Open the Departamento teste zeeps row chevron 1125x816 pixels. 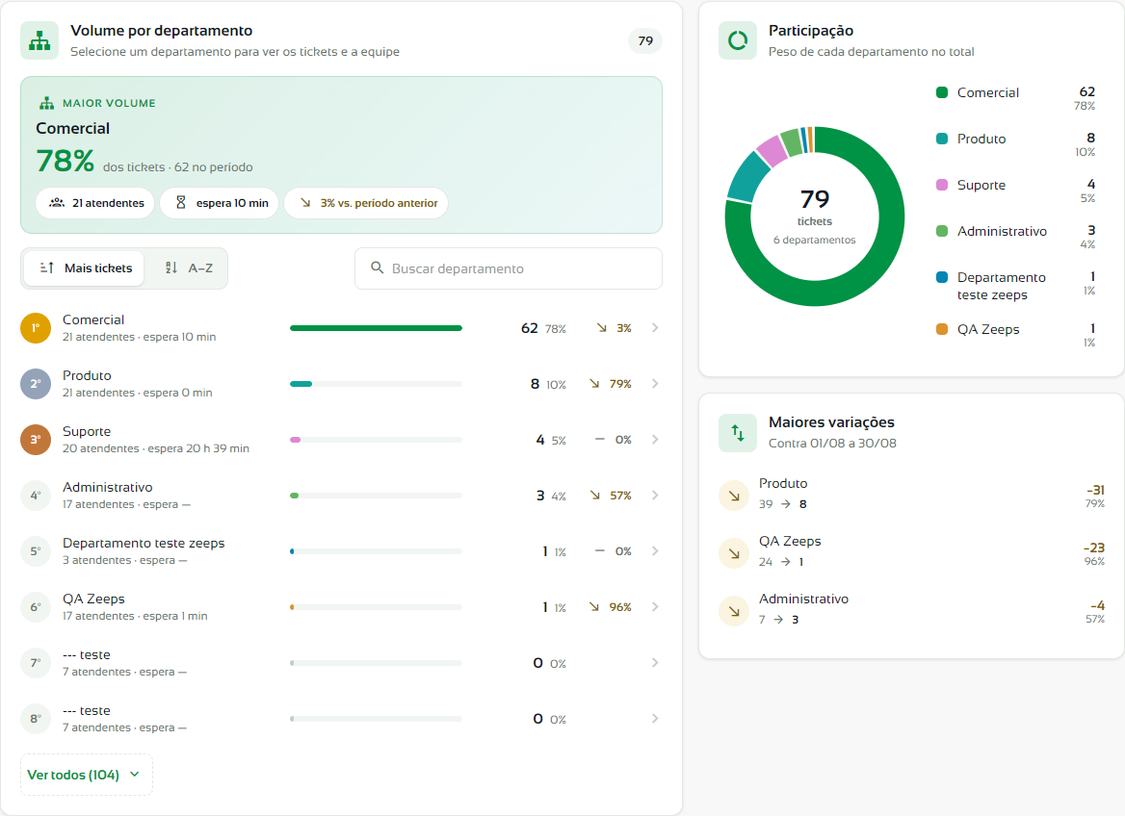coord(655,551)
